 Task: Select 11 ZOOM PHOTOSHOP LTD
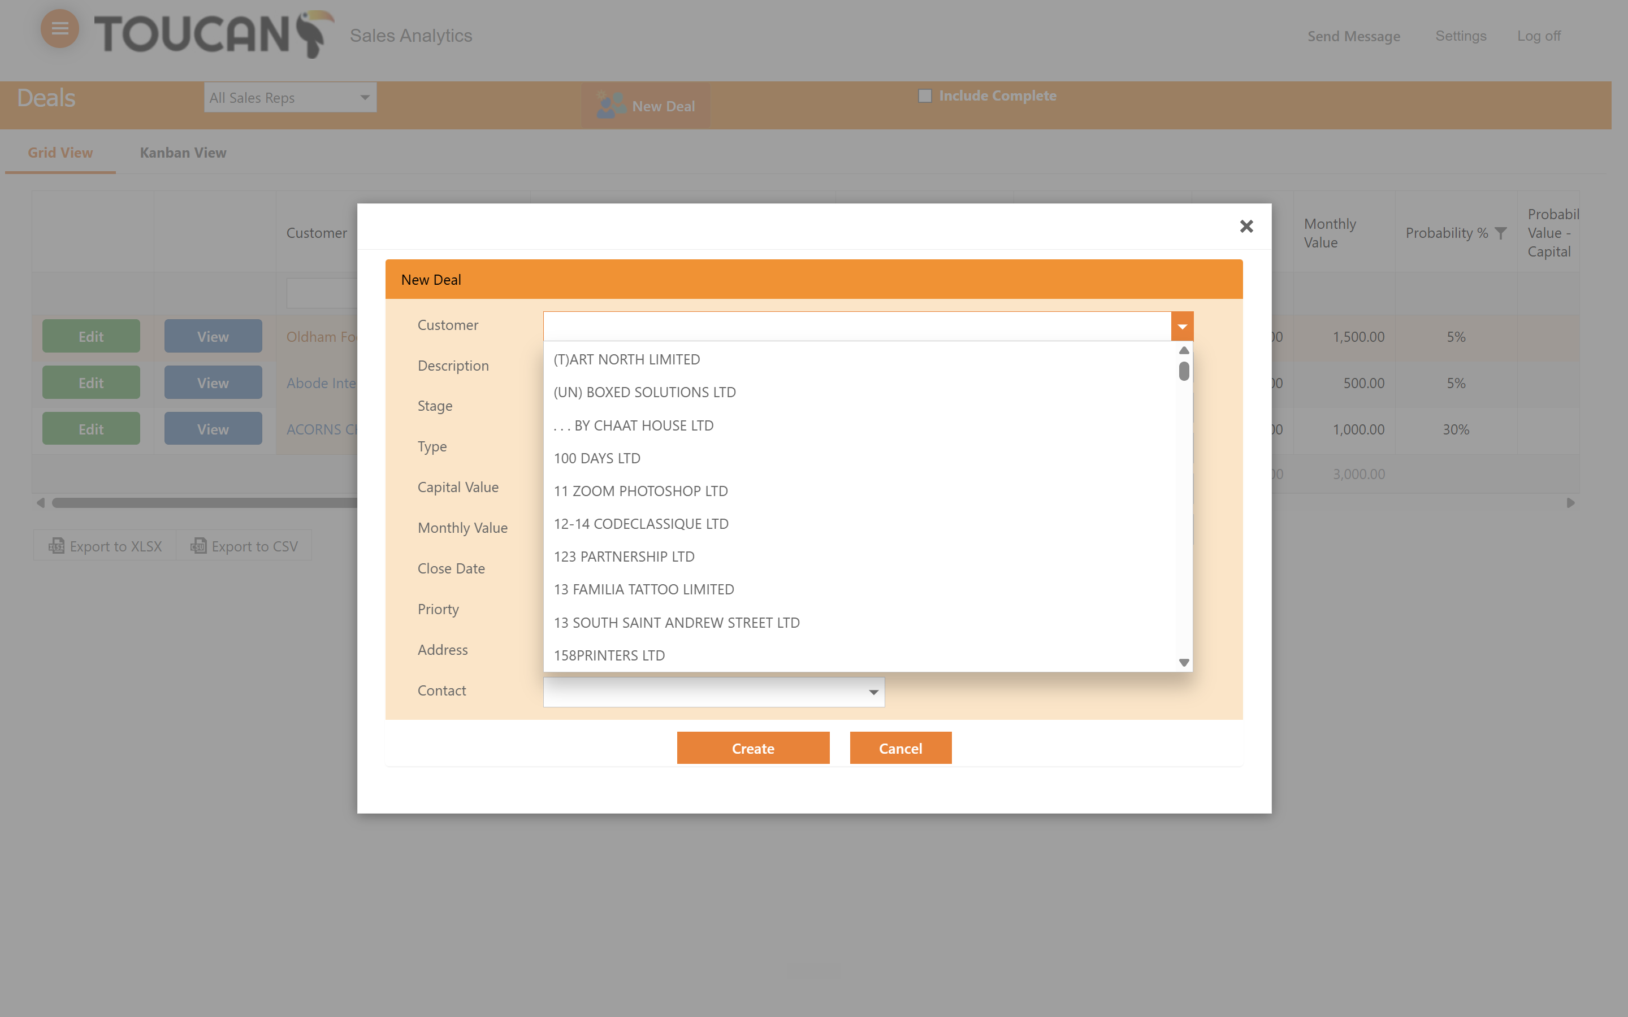pyautogui.click(x=861, y=491)
